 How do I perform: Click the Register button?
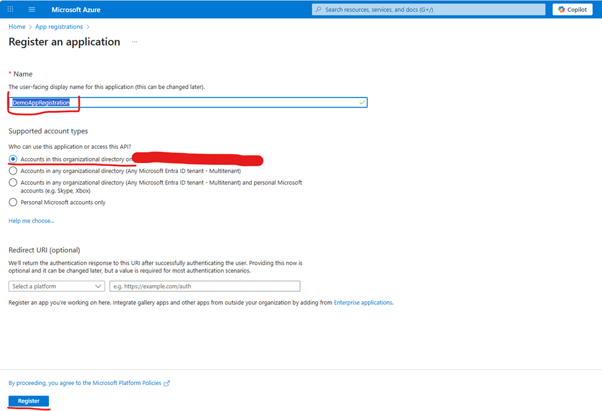(x=28, y=401)
